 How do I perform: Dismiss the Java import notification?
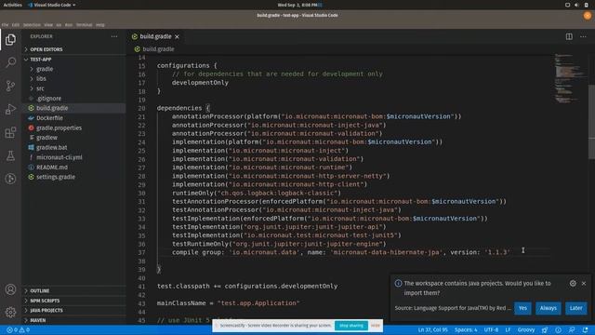click(584, 283)
